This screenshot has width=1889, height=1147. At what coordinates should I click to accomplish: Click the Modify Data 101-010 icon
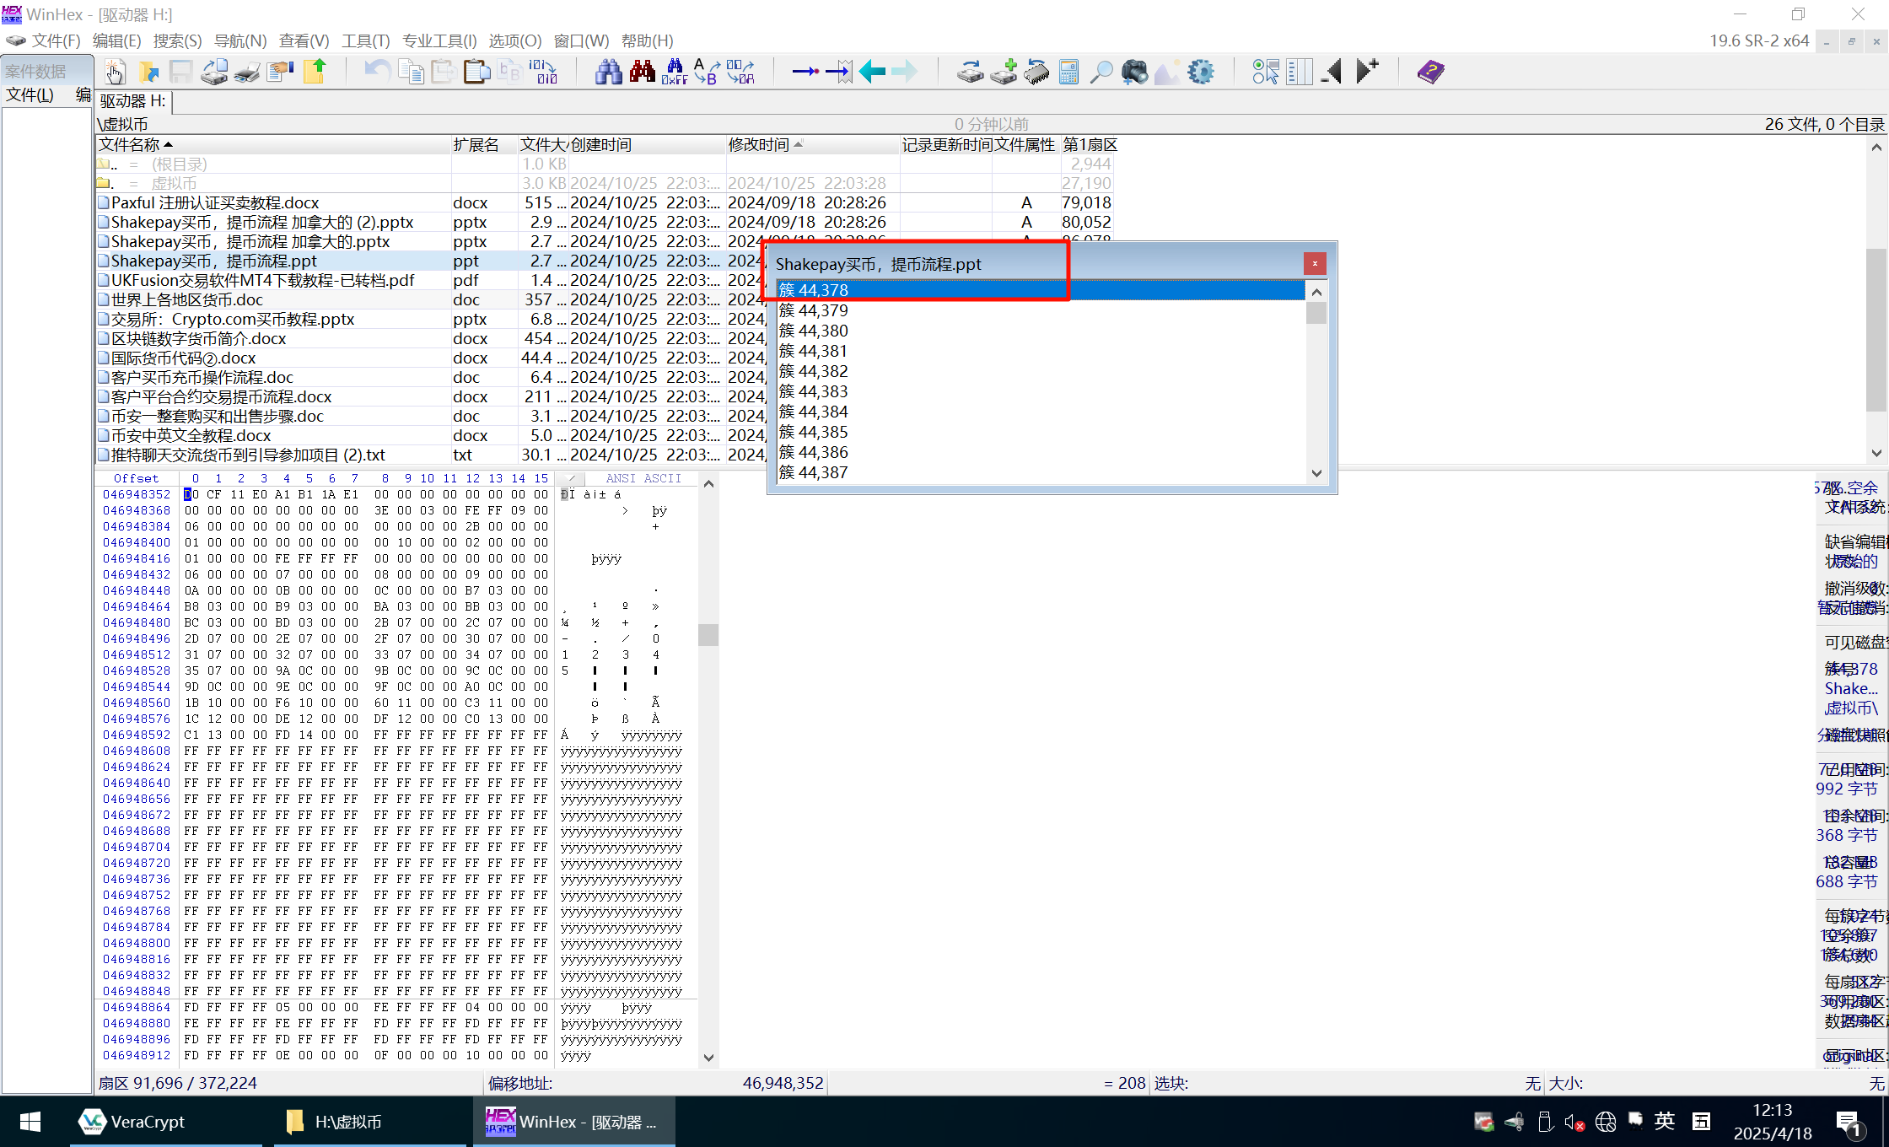tap(543, 73)
